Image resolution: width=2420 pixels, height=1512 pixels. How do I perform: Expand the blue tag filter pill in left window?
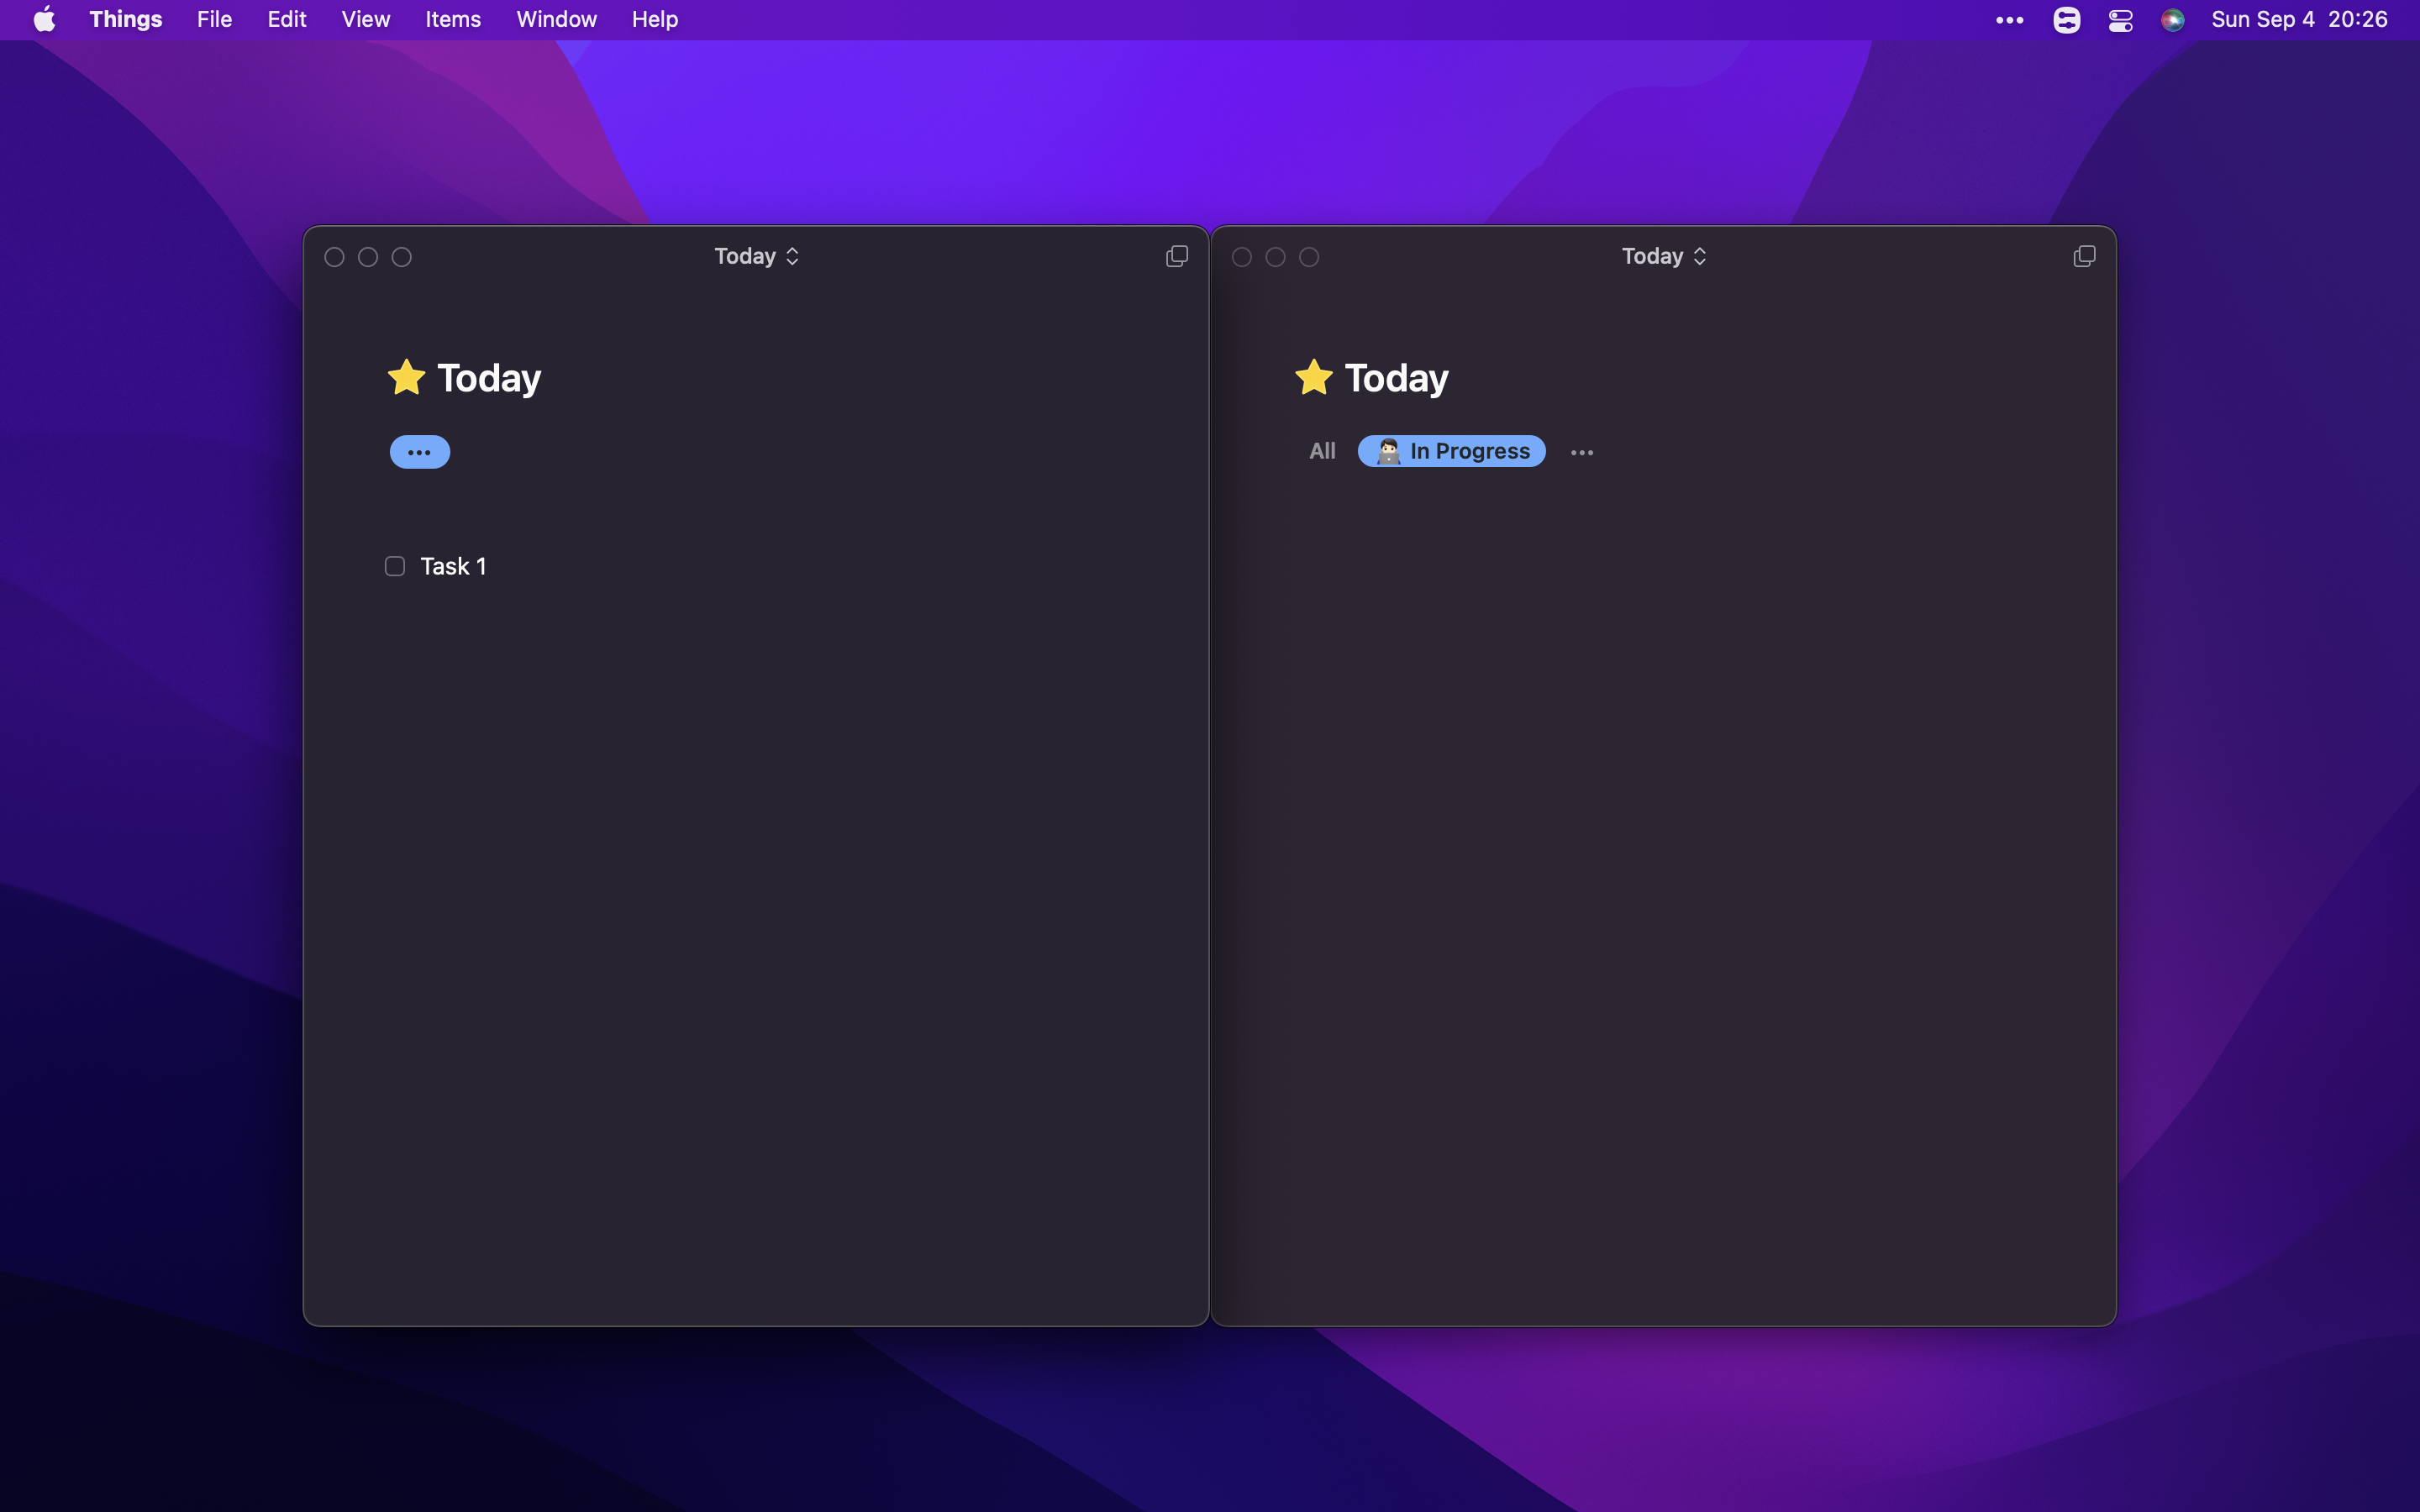point(419,452)
